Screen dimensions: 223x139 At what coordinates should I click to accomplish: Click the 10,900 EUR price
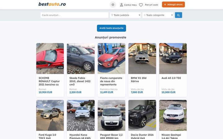click(45, 92)
